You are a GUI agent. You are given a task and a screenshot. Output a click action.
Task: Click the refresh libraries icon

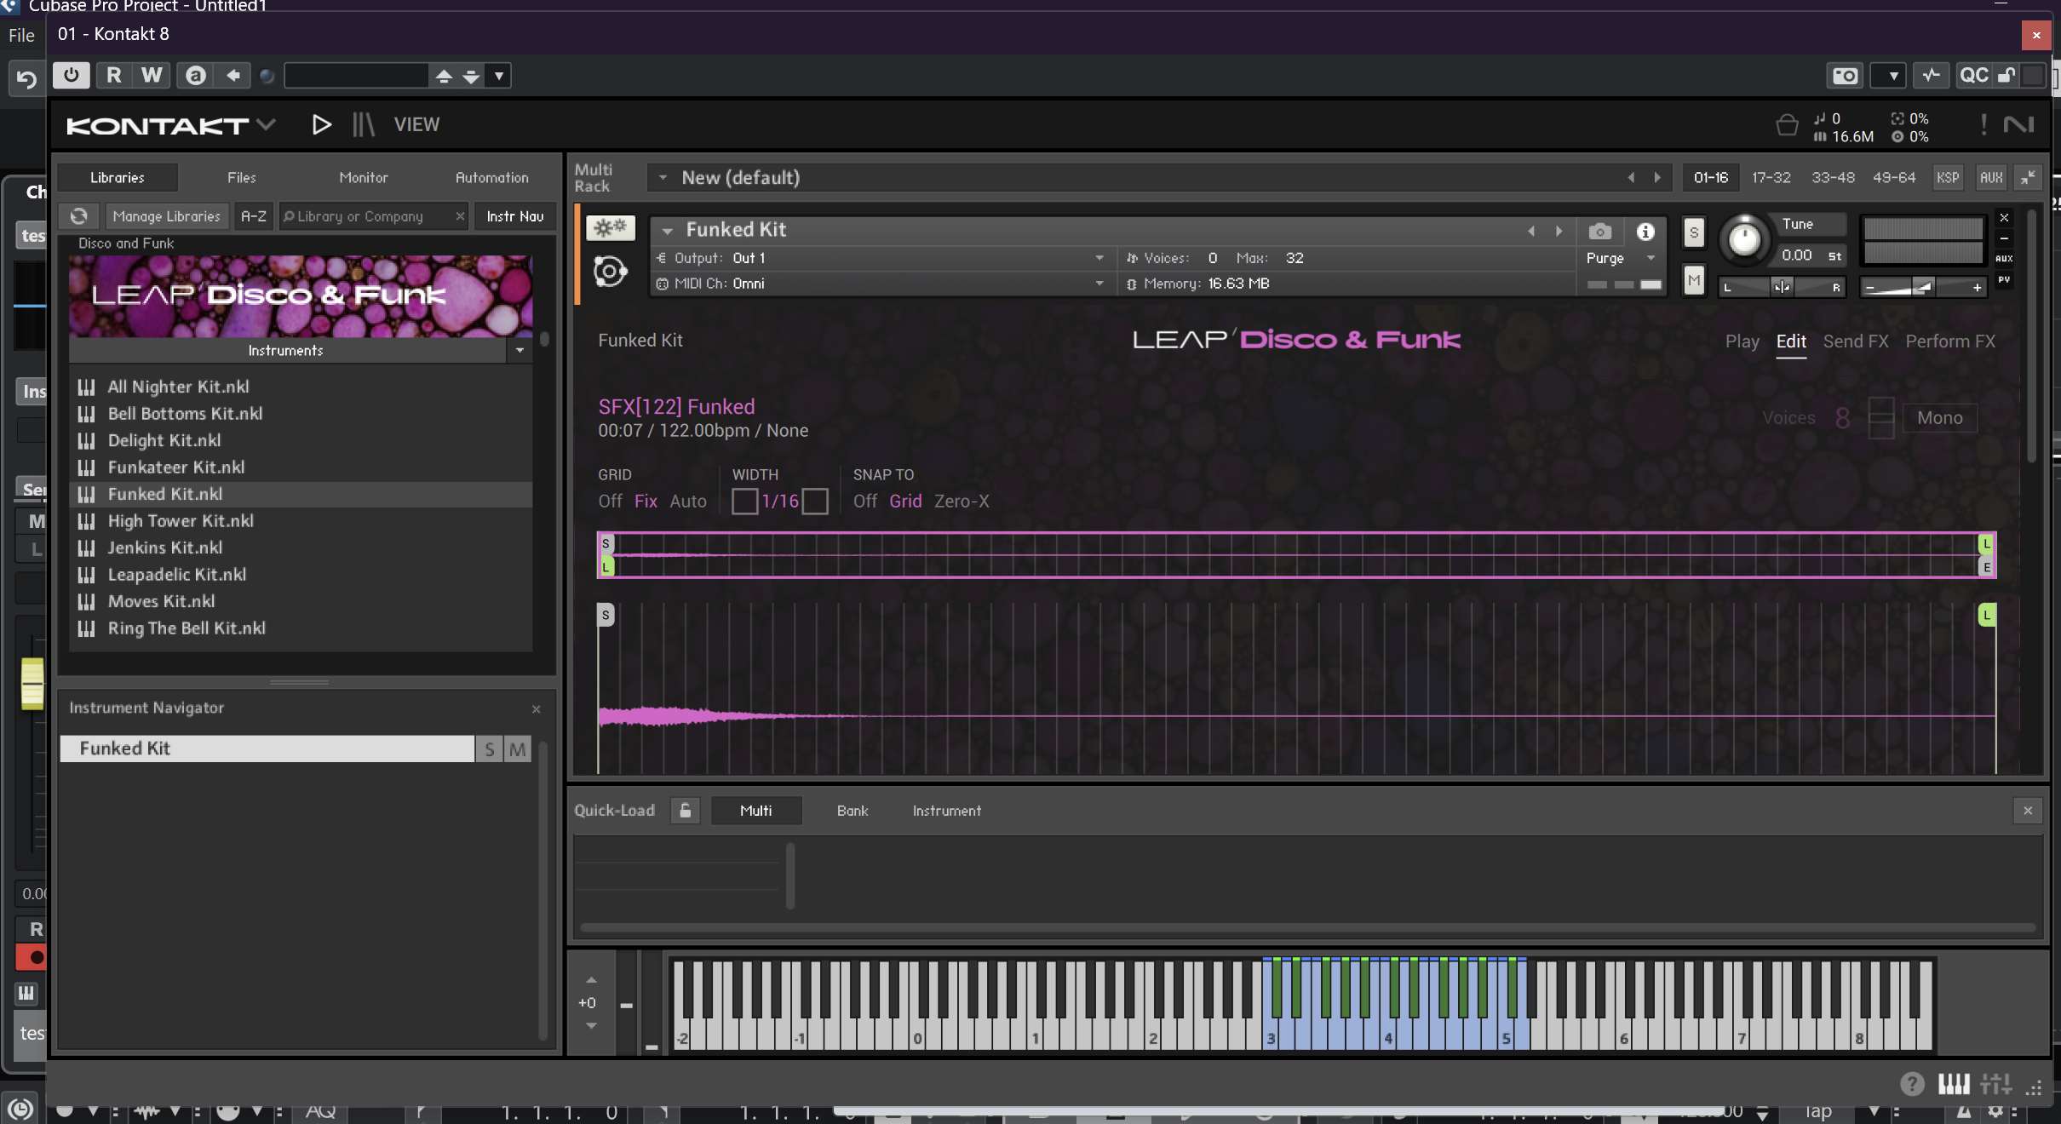(x=79, y=216)
